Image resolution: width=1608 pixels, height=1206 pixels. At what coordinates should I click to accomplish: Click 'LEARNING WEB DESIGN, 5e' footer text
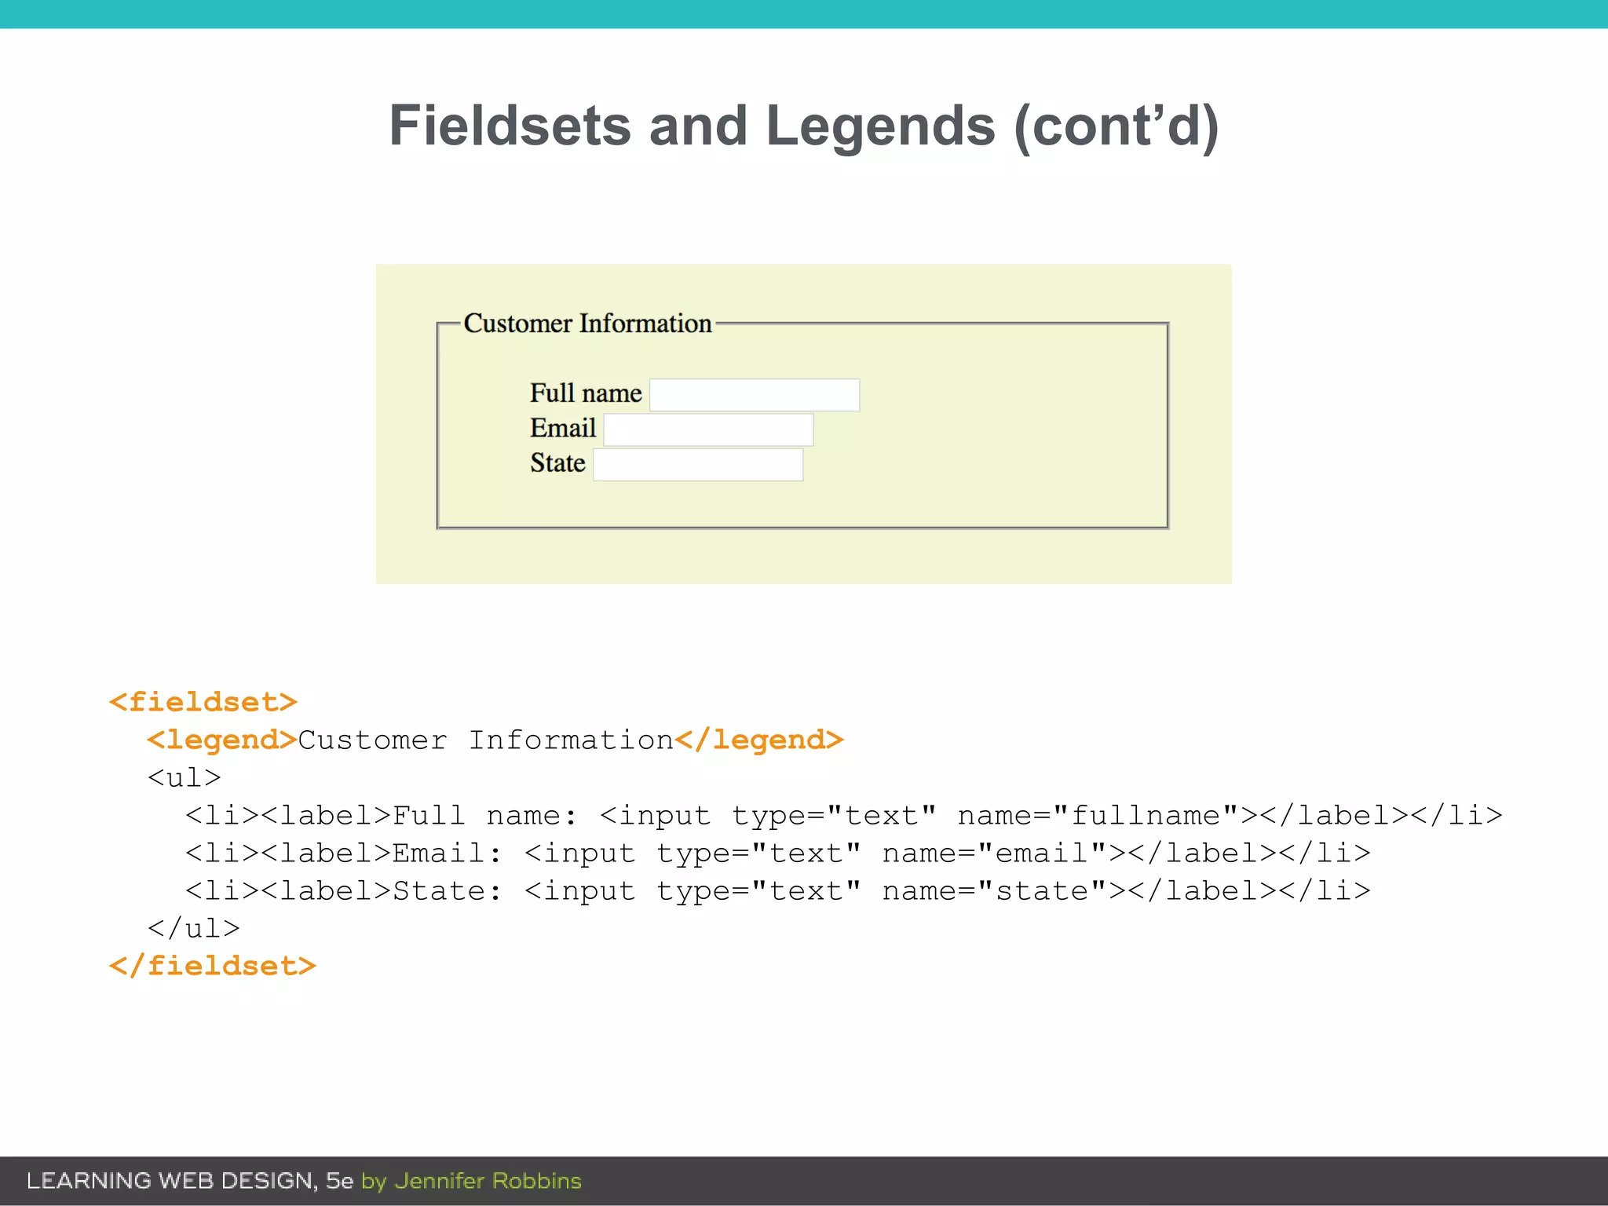(190, 1181)
